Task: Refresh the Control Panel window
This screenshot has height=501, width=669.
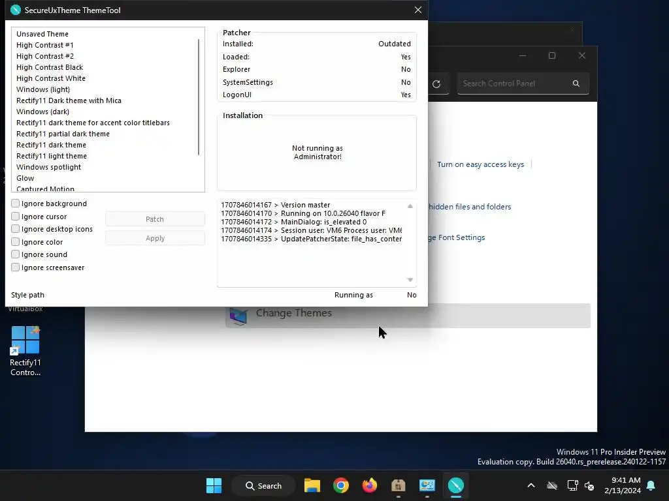Action: click(436, 84)
